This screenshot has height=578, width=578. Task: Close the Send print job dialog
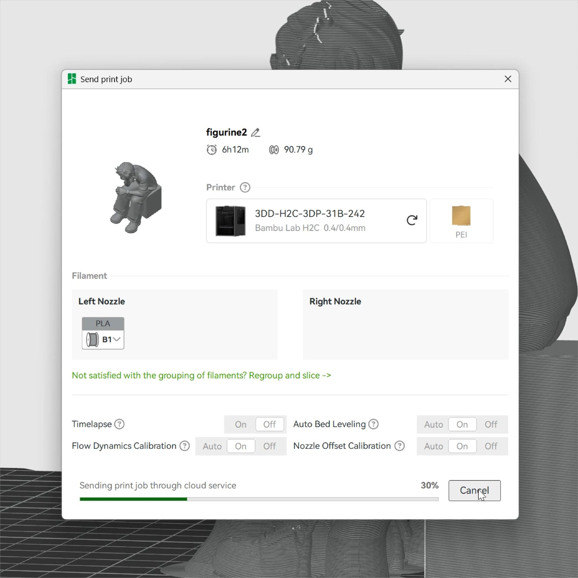pyautogui.click(x=508, y=79)
